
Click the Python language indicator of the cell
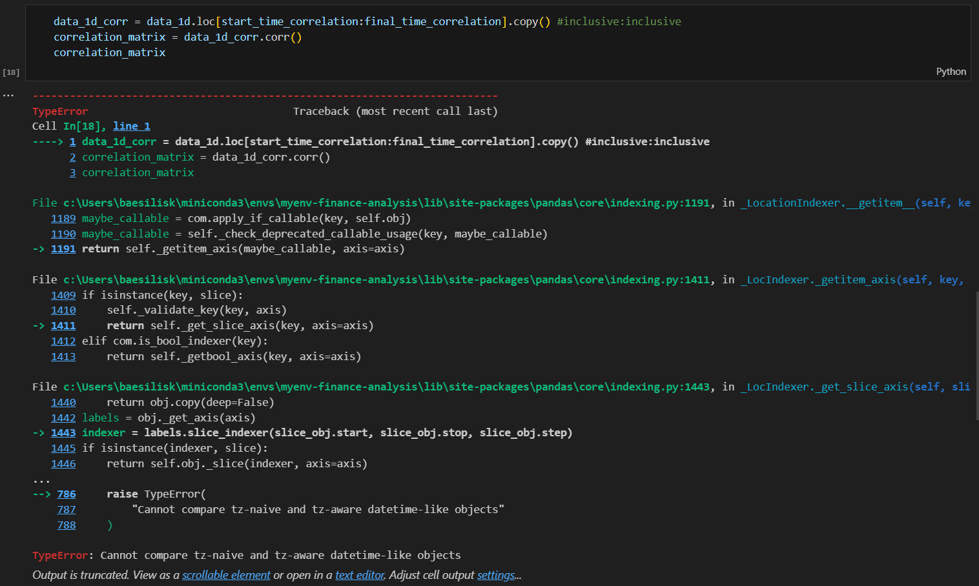tap(951, 72)
